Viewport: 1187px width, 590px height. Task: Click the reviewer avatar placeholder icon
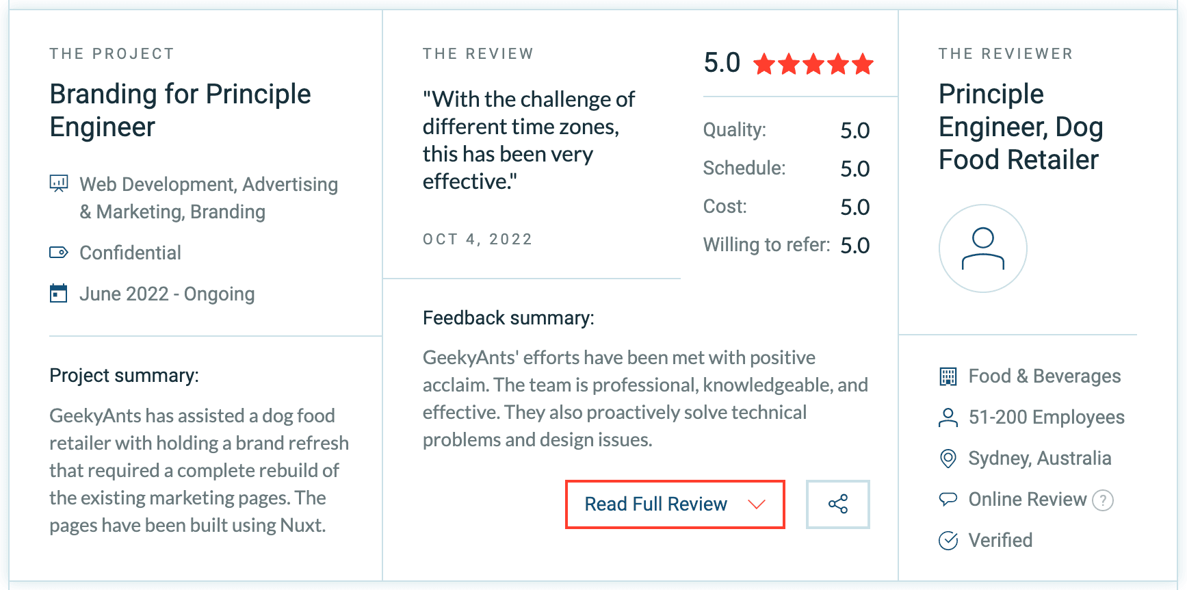click(982, 248)
